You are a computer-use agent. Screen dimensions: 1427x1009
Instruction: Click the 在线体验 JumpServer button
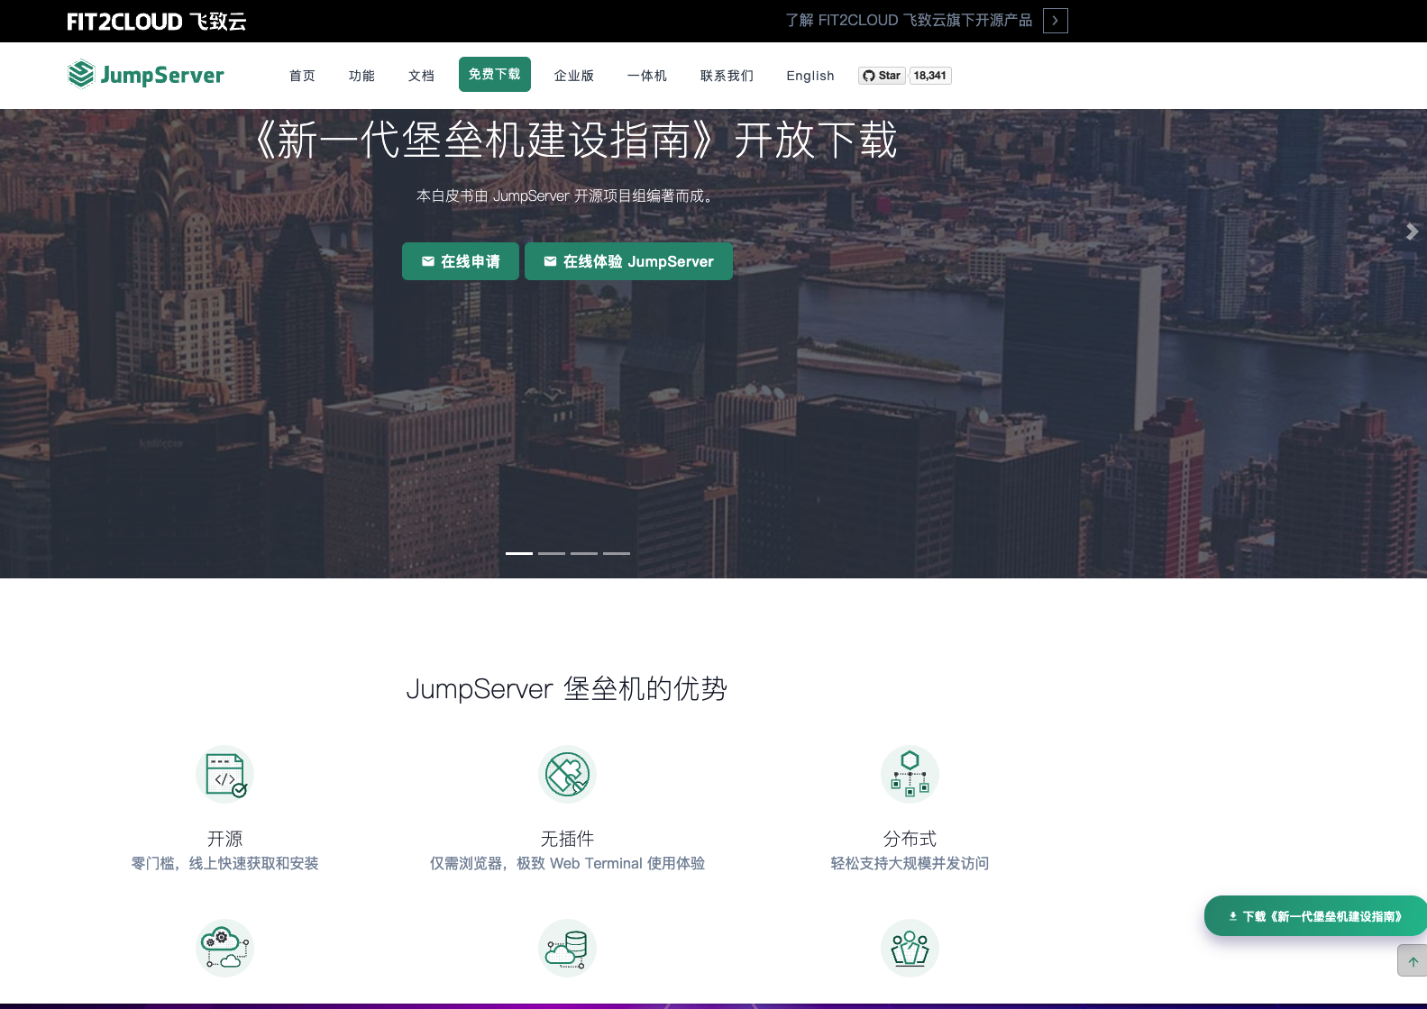pos(628,261)
